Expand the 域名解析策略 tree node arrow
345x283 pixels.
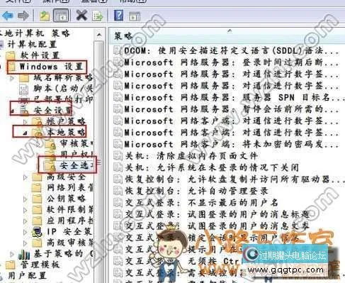[x=12, y=78]
